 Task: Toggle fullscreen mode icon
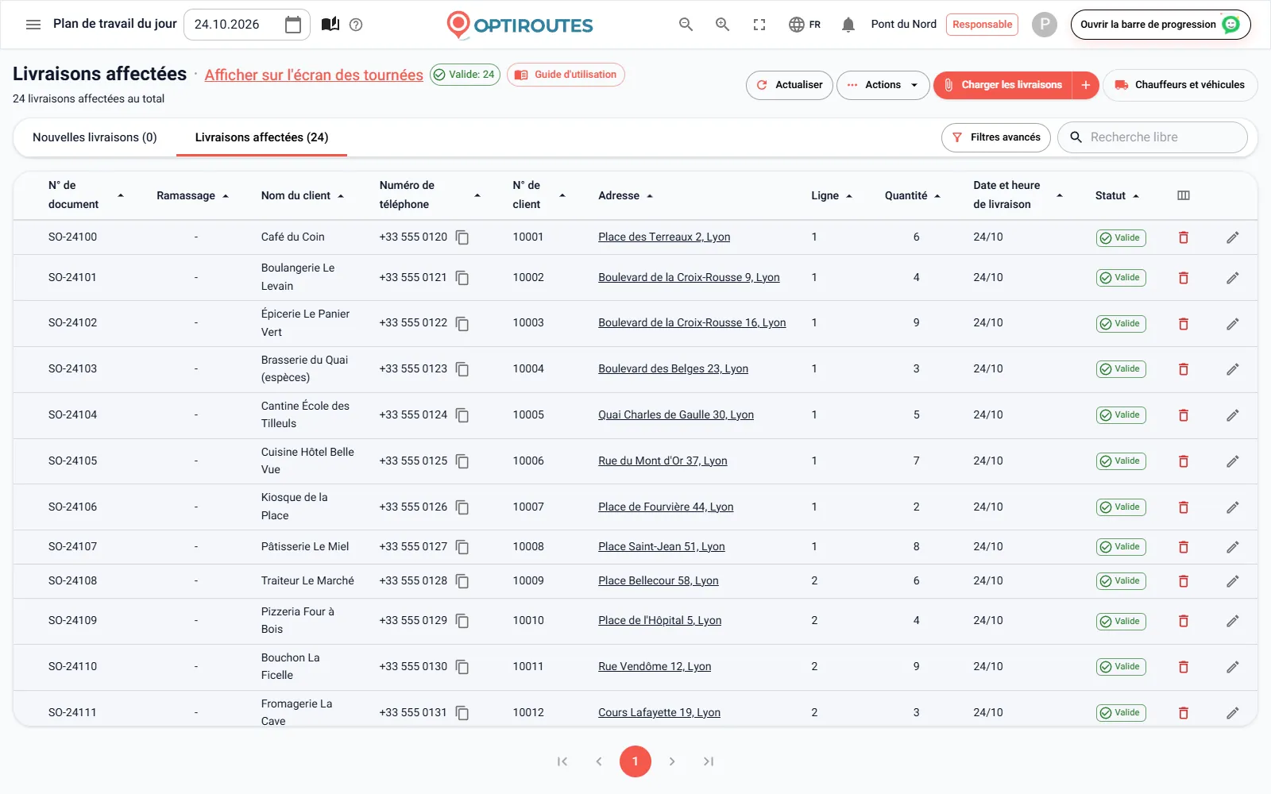pos(759,25)
